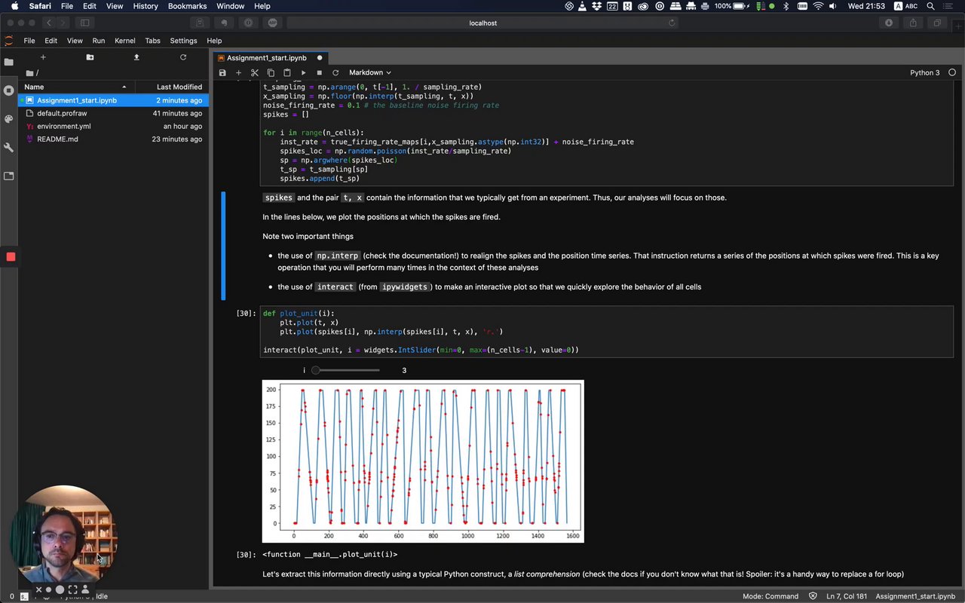Open the Open Tabs sidebar icon
965x603 pixels.
point(9,176)
